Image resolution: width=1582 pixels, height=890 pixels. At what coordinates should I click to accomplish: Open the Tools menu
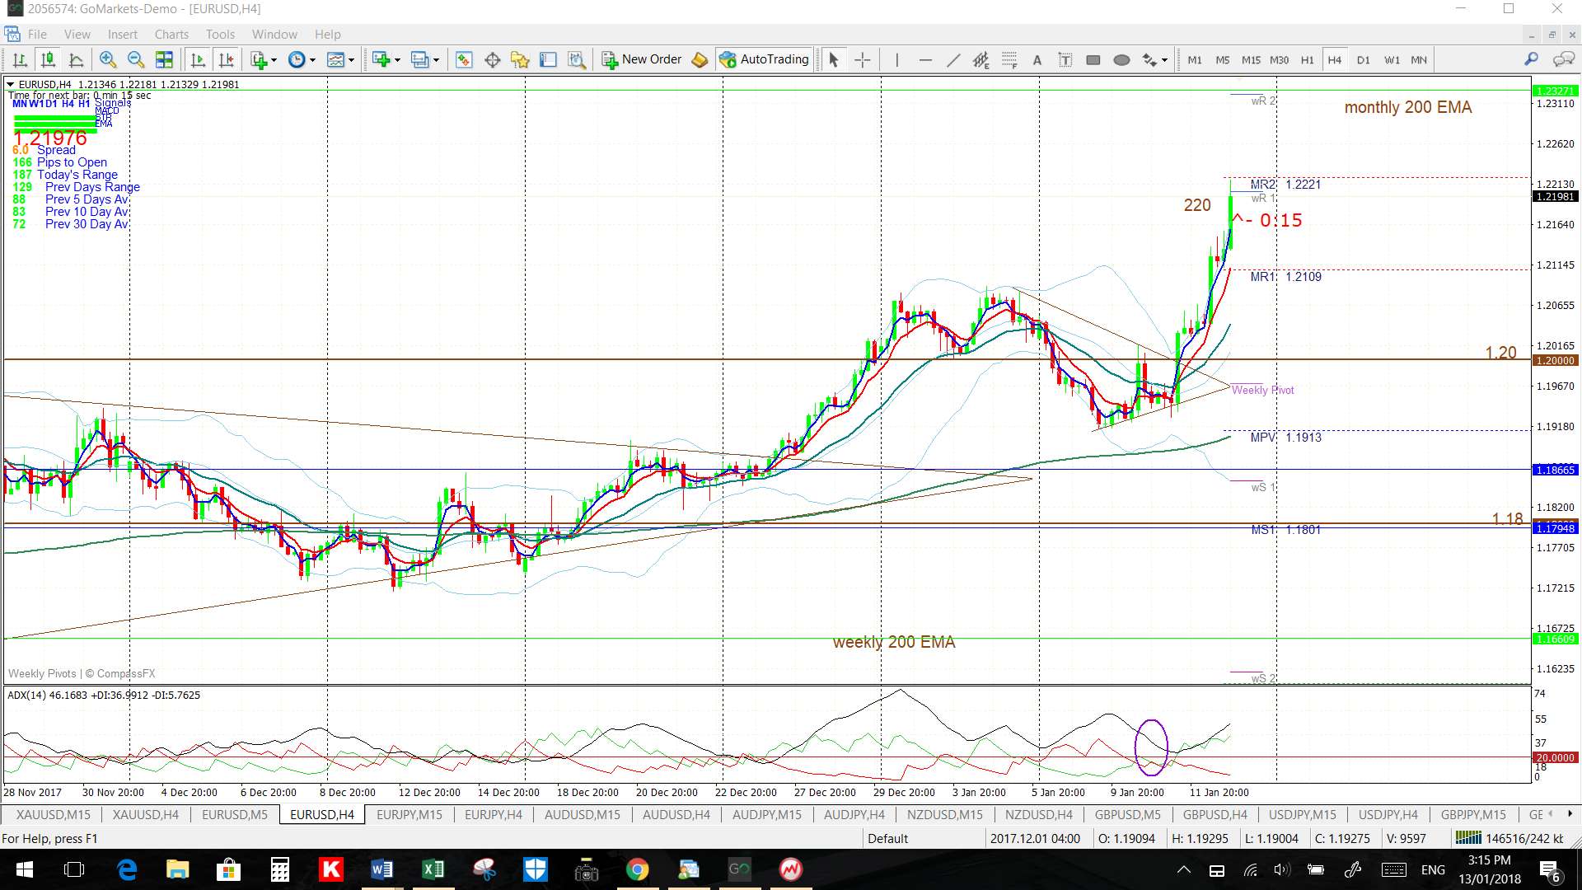click(220, 34)
